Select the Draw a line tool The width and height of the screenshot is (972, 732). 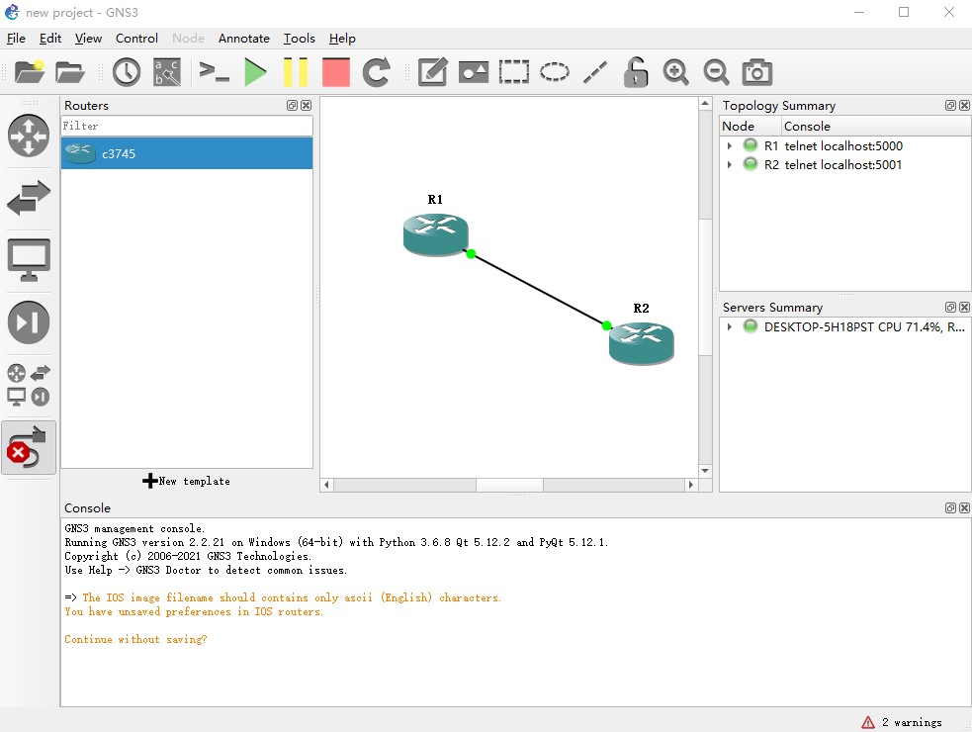595,72
